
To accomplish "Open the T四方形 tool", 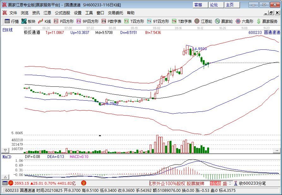I will click(134, 21).
